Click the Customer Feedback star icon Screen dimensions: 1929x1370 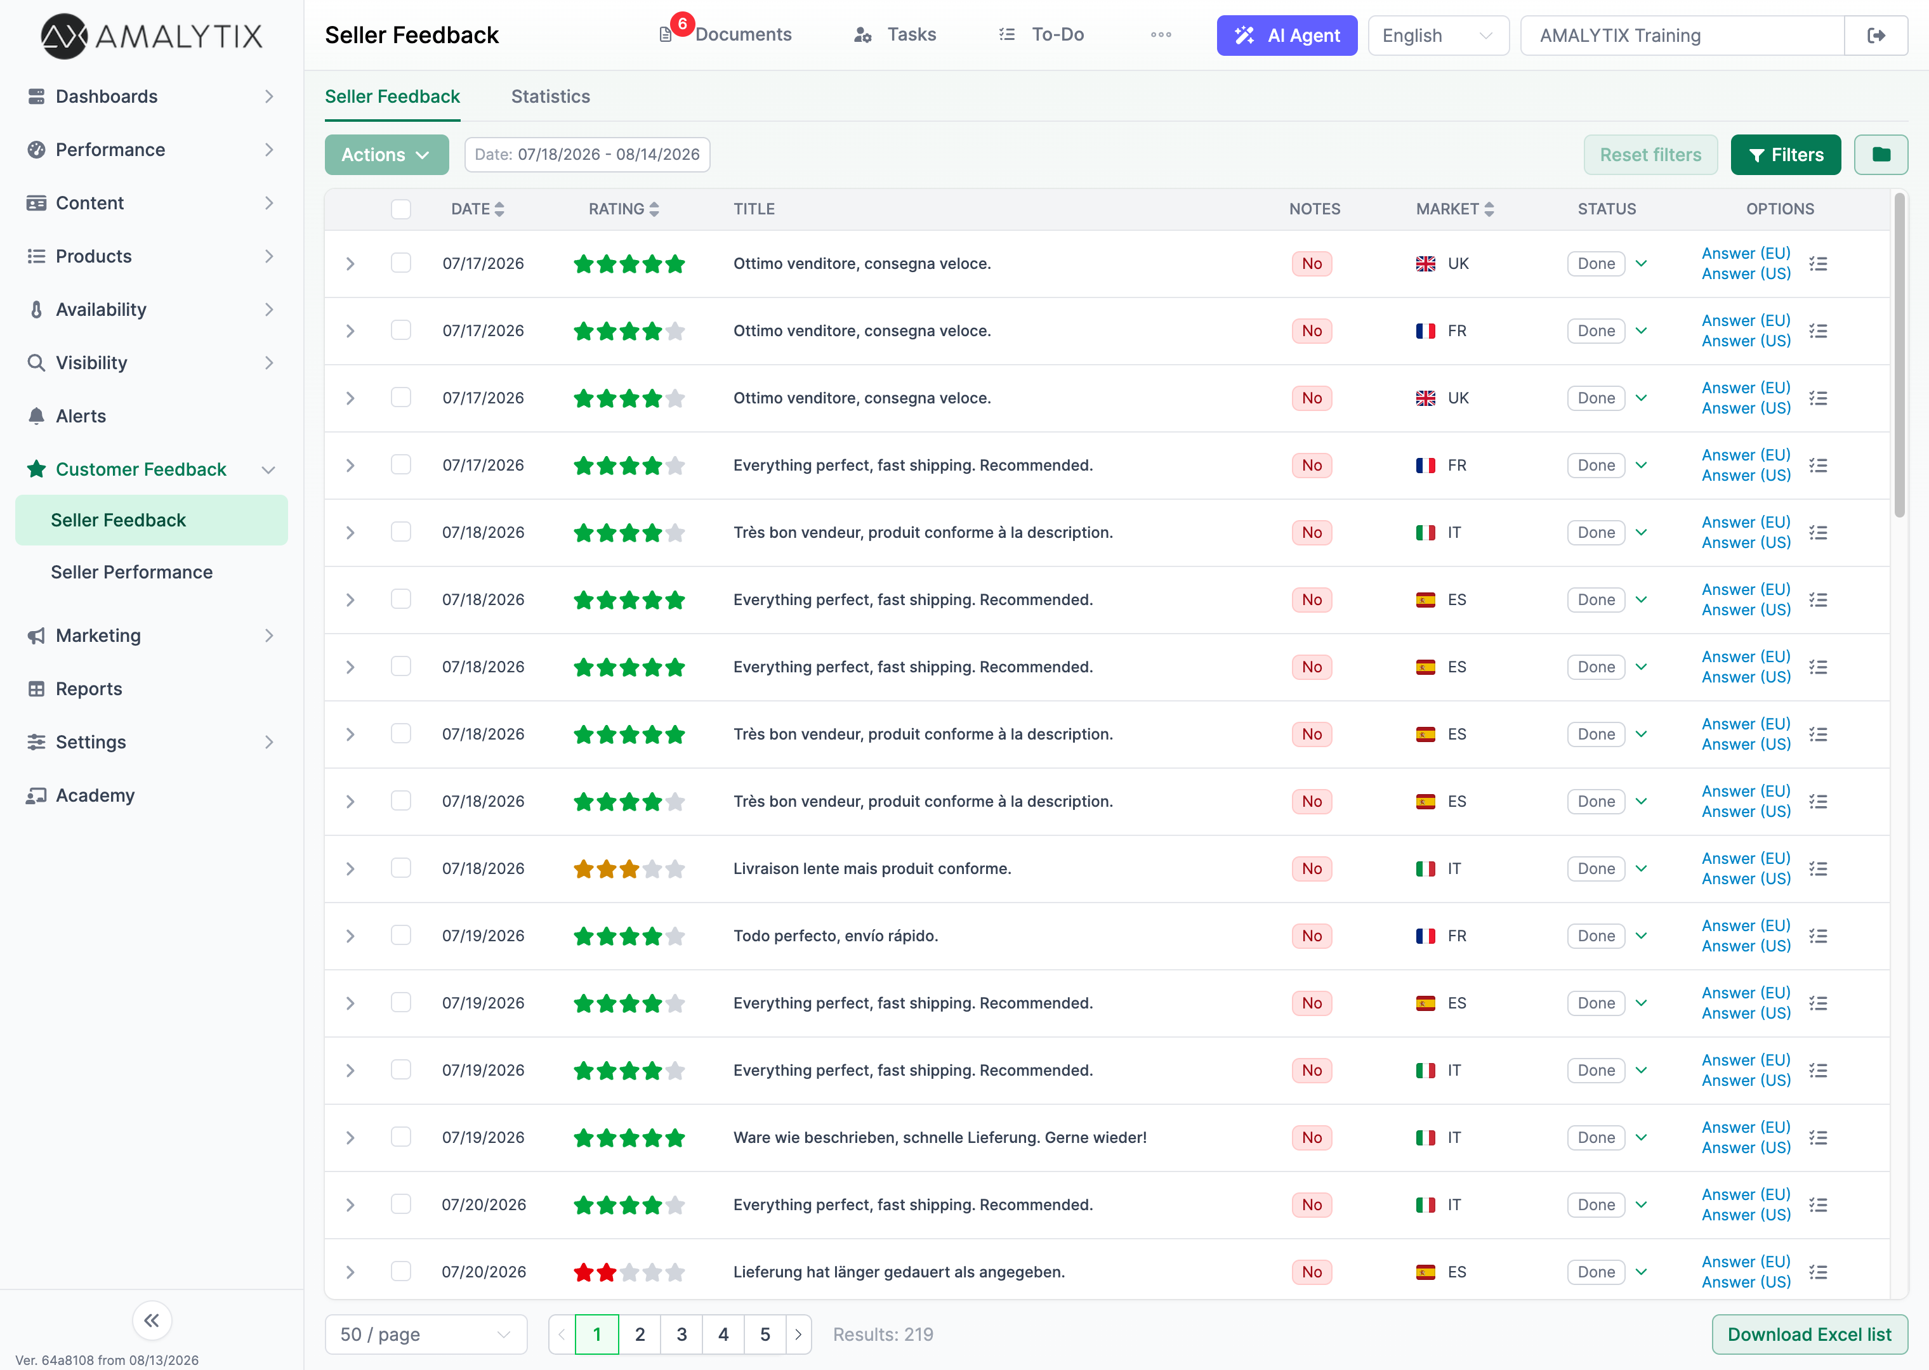(36, 468)
